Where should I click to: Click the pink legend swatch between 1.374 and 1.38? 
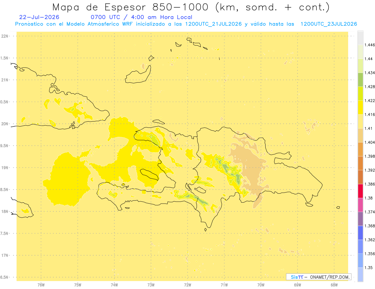(360, 205)
